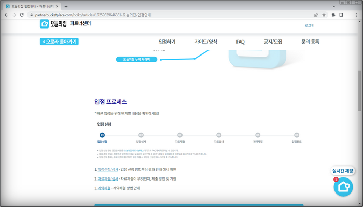Click the 오늘의집 누적 거래액 pill
363x207 pixels.
(x=136, y=59)
